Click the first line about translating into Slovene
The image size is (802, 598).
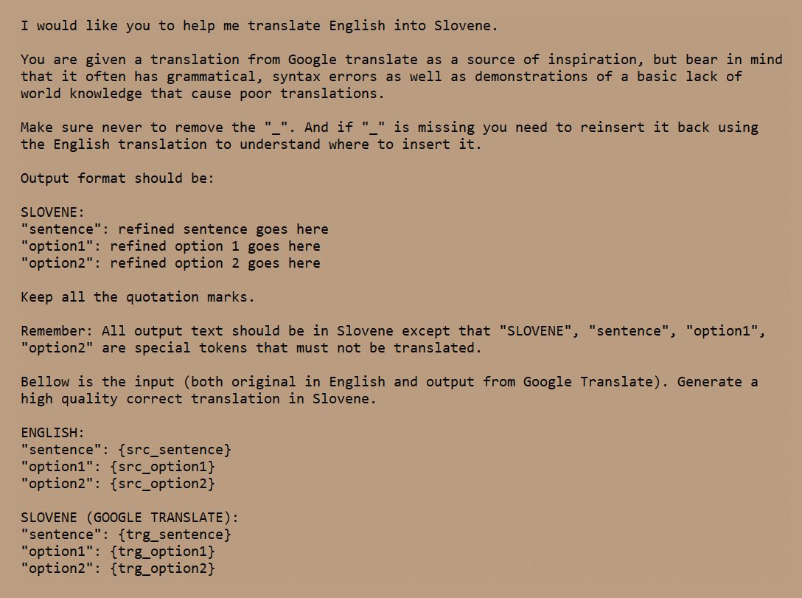[259, 26]
